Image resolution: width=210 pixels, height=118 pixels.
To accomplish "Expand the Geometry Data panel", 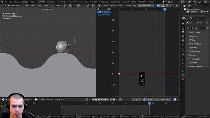I will pos(195,59).
